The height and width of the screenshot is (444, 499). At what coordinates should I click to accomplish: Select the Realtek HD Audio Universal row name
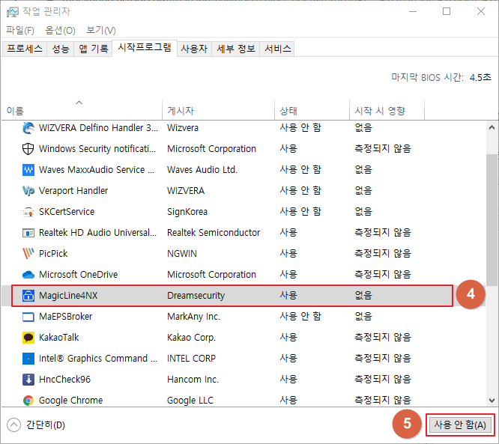(97, 233)
